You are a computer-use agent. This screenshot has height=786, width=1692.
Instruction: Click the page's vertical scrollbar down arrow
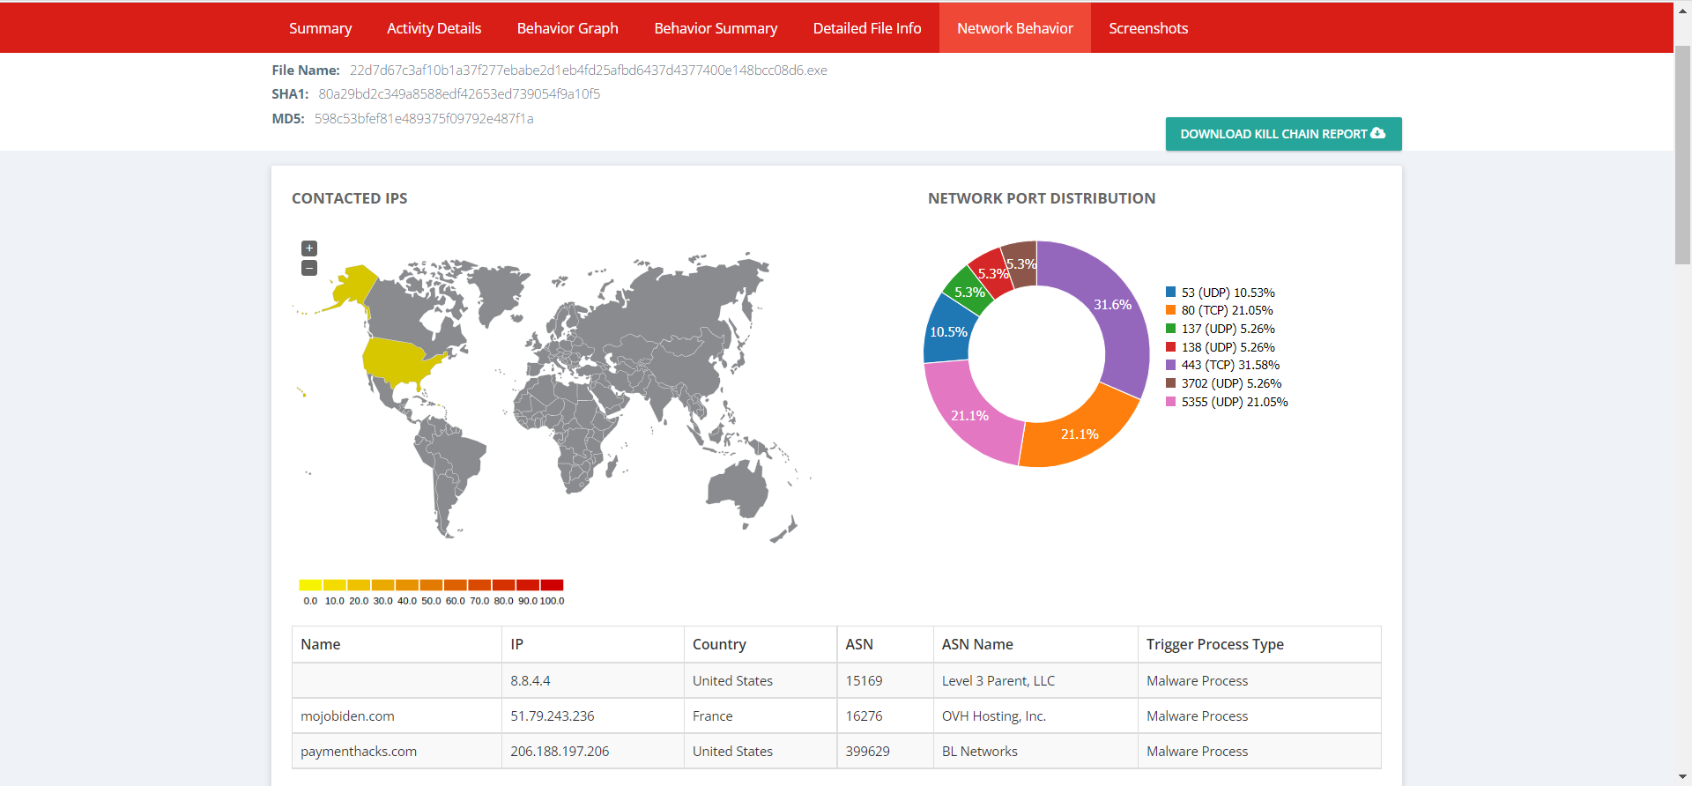point(1682,777)
